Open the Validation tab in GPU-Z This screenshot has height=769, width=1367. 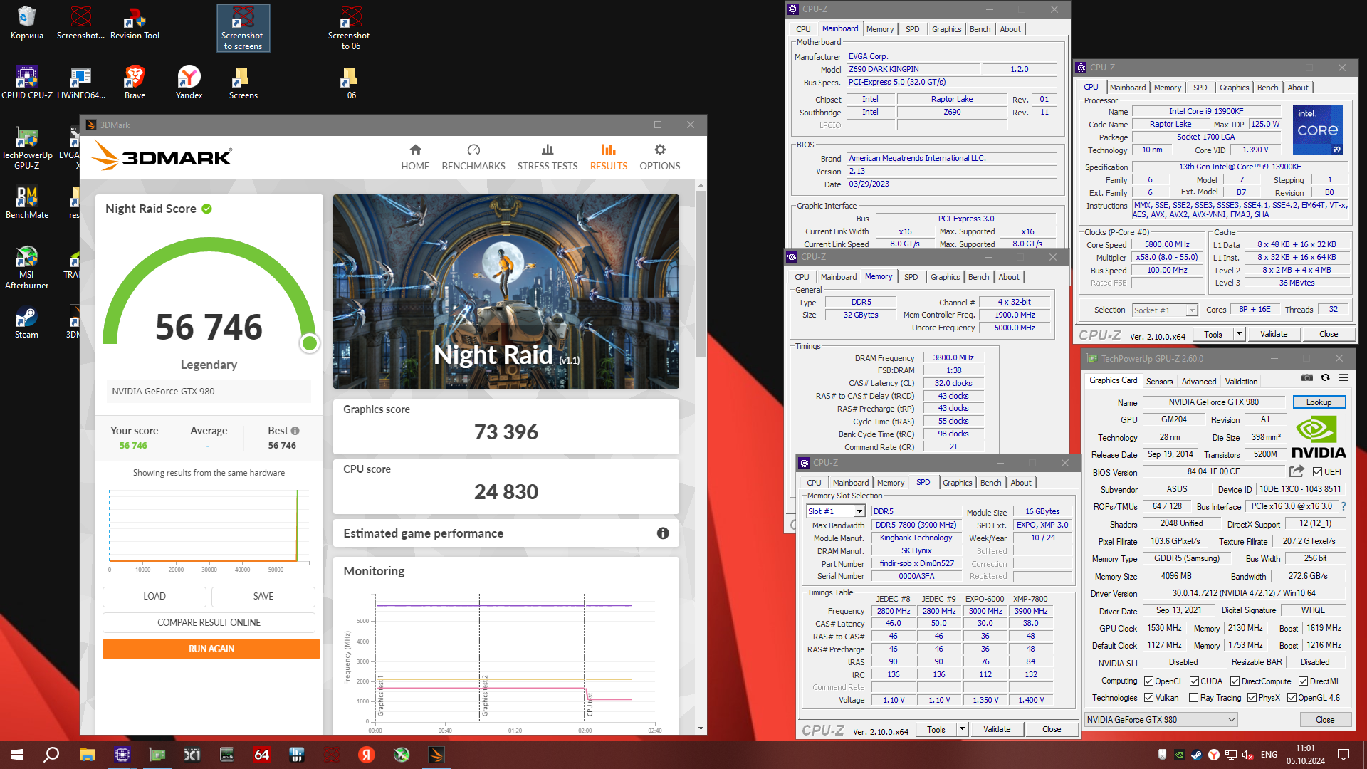click(1241, 382)
